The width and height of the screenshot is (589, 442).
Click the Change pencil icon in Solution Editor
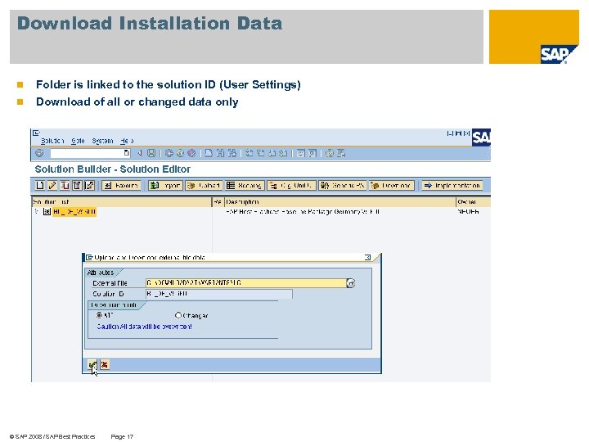52,185
